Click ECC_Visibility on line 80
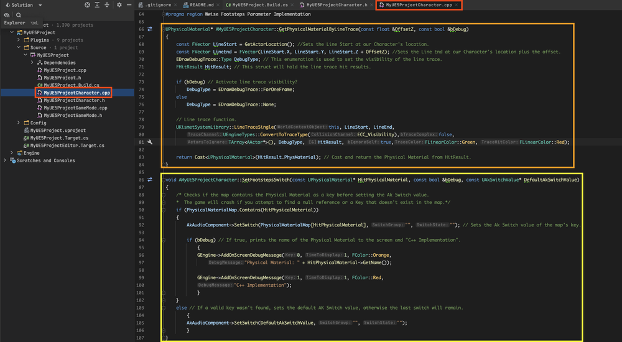 [x=376, y=134]
